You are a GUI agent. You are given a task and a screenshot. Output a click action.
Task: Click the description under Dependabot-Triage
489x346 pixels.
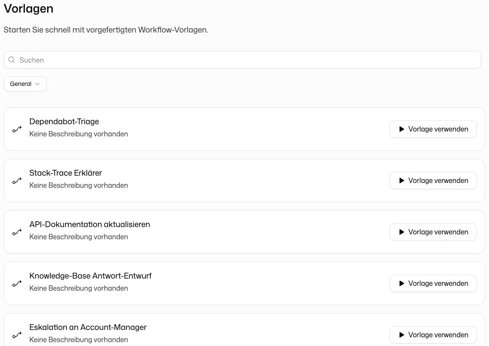pyautogui.click(x=79, y=134)
